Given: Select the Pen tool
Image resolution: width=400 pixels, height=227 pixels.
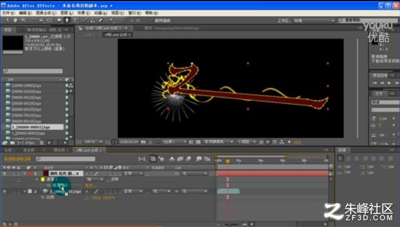Looking at the screenshot, I should (x=67, y=20).
